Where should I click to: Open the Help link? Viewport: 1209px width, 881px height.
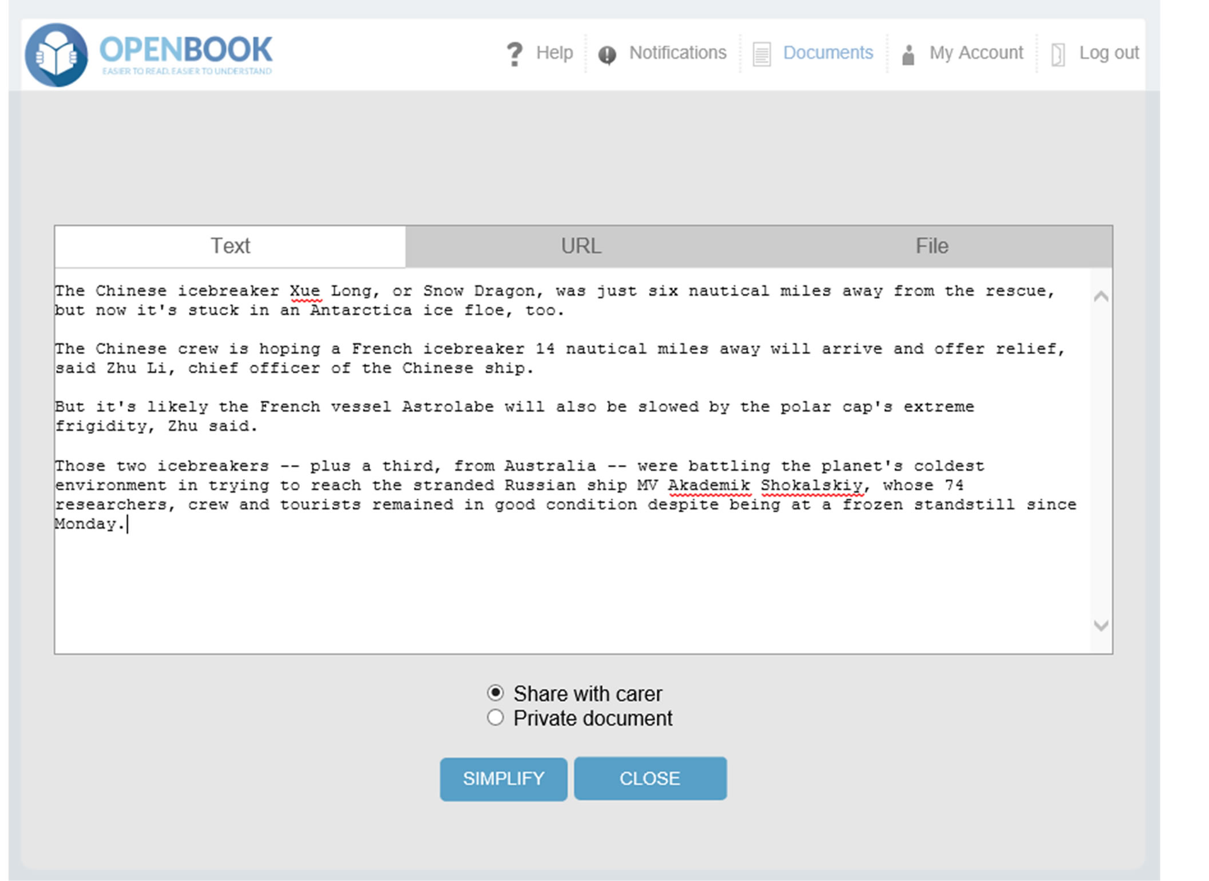554,53
